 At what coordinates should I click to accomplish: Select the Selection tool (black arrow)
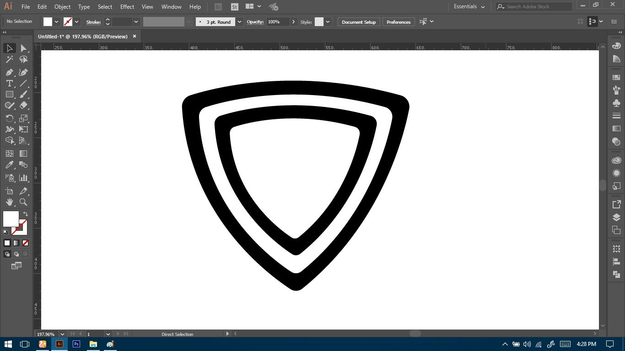point(9,48)
